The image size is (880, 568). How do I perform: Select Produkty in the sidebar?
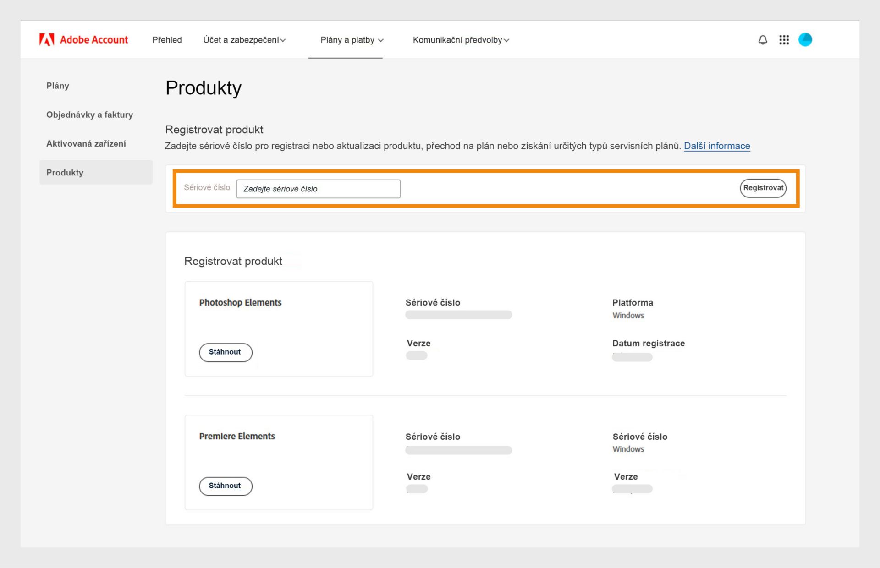coord(65,173)
